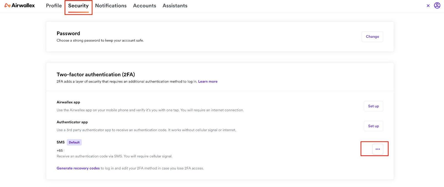Click the Password section heading
The image size is (444, 187).
[68, 33]
